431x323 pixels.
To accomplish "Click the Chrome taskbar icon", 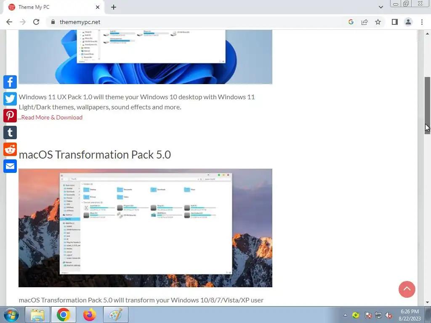I will (x=64, y=315).
